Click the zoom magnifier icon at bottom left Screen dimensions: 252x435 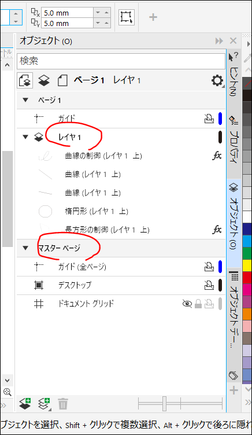coord(7,392)
